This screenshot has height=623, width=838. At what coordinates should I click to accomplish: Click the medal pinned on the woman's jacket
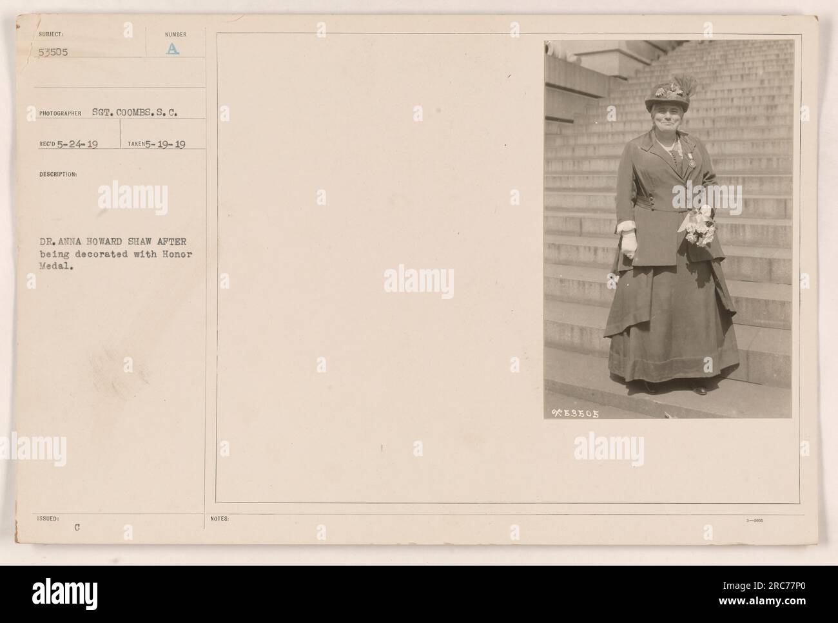click(x=690, y=158)
